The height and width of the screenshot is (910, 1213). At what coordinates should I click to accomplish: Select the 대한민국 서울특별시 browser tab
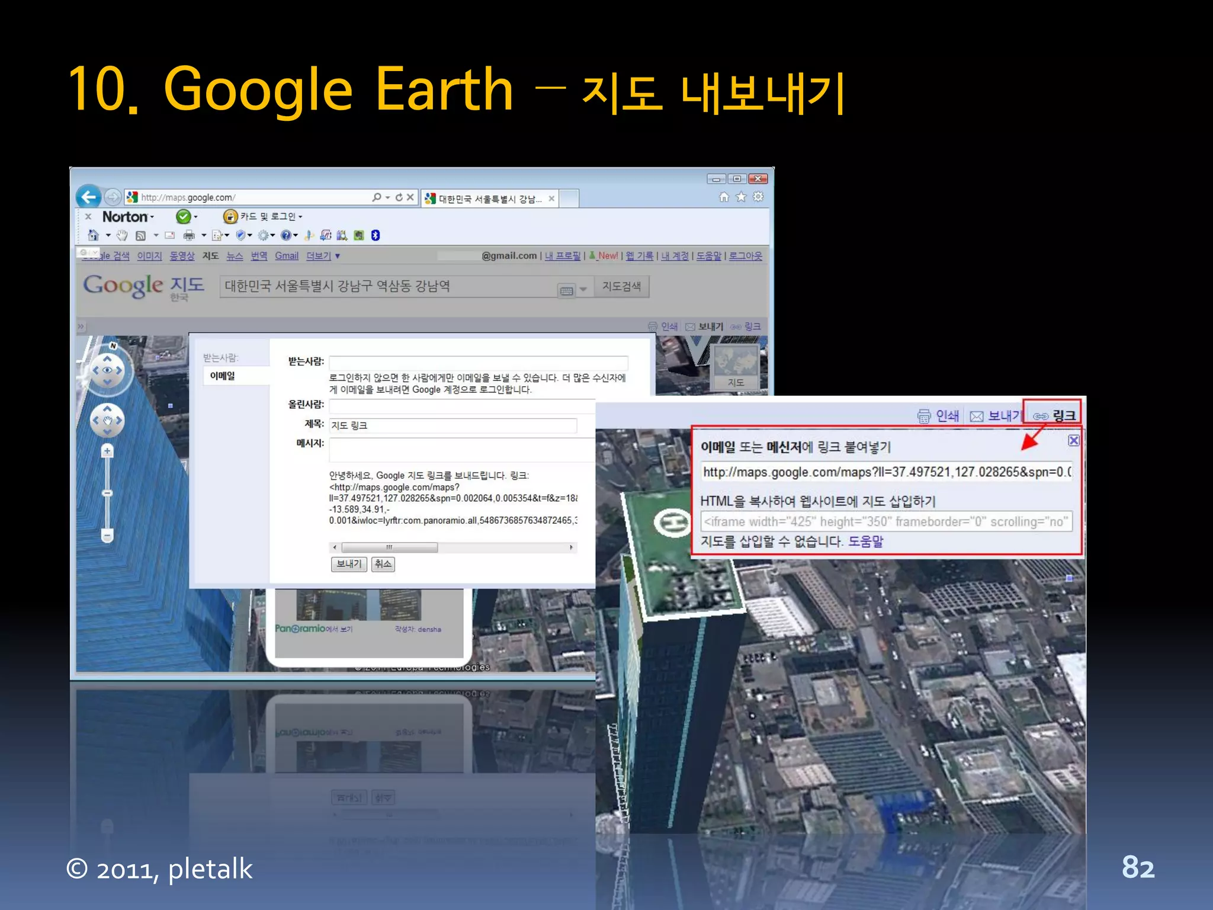click(489, 198)
